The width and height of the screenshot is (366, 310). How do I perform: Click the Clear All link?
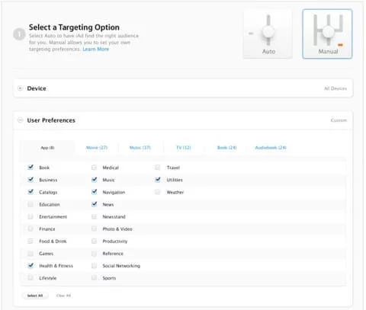(63, 296)
